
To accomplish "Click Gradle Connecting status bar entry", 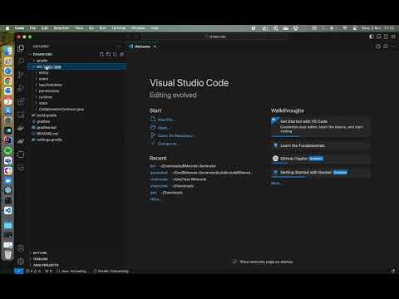I will coord(111,271).
